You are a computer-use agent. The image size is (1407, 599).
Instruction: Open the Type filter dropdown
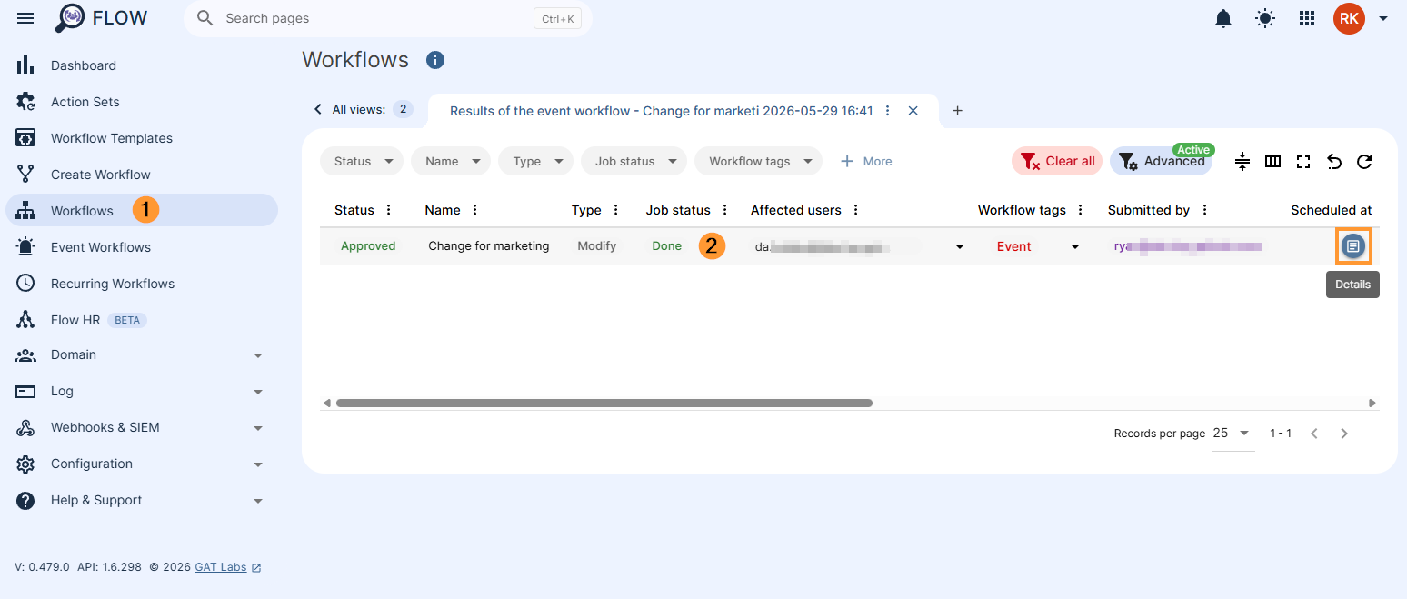click(x=535, y=161)
